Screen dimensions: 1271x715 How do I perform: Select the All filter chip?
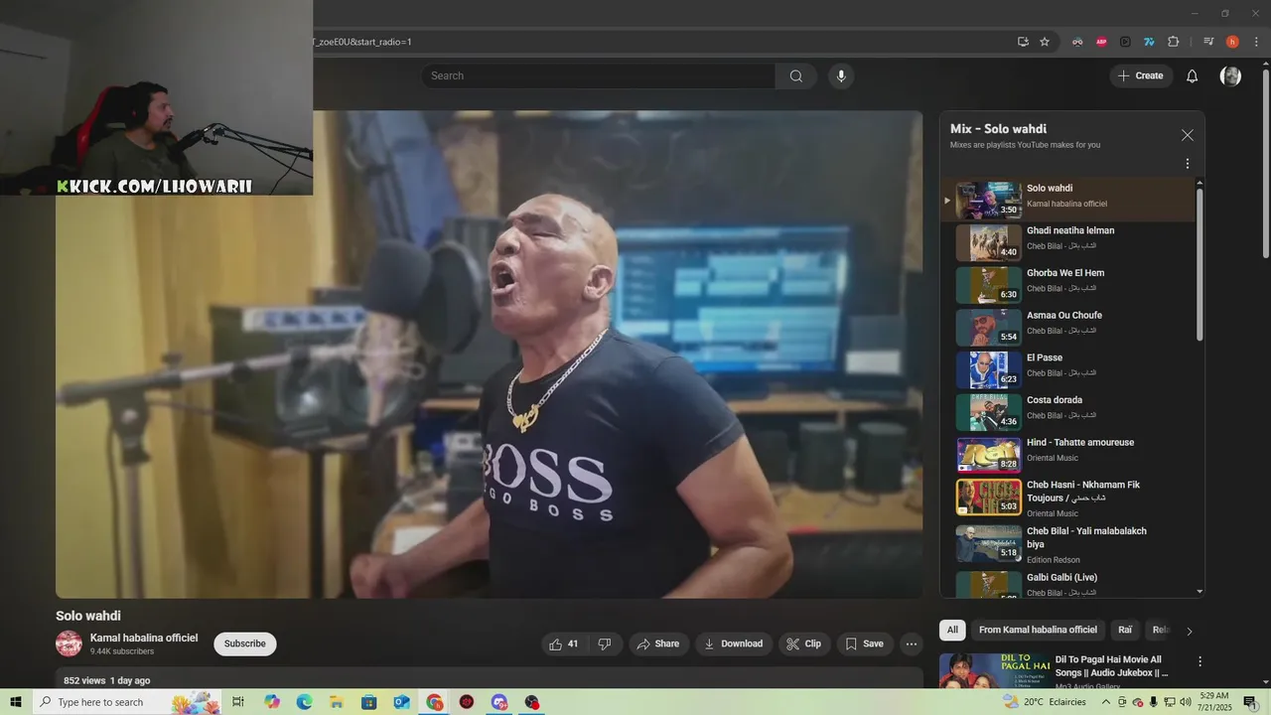(952, 630)
